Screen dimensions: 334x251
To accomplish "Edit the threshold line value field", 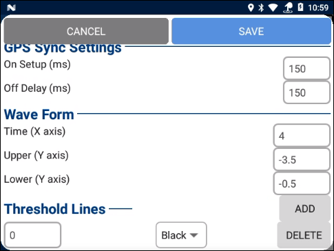I will [32, 235].
